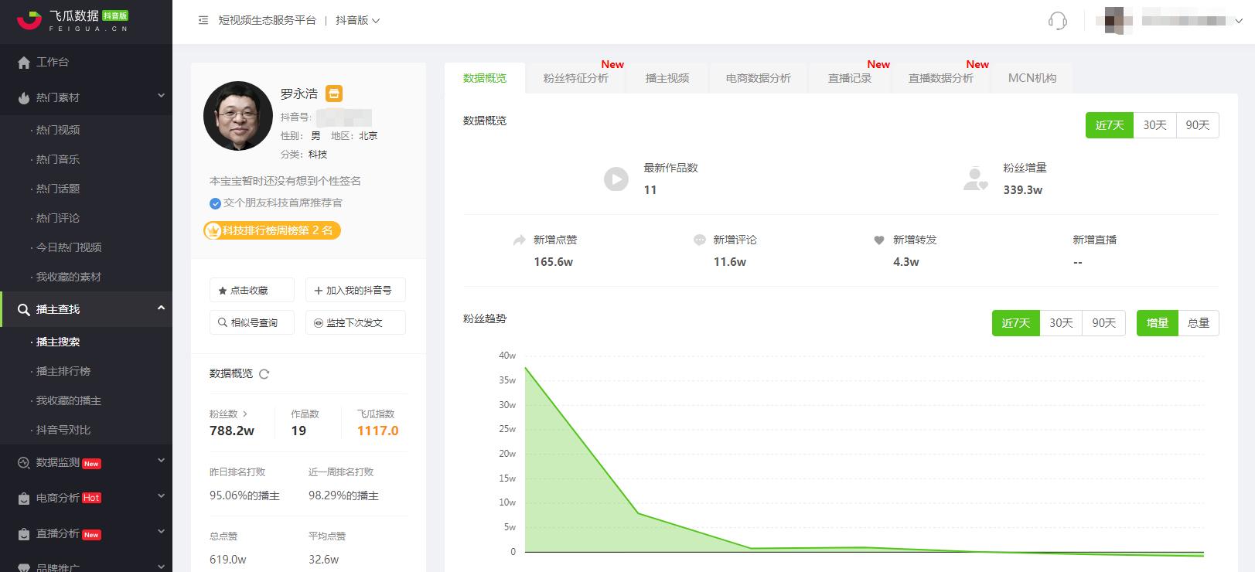This screenshot has height=572, width=1255.
Task: Click the 热门素材 flame icon
Action: coord(24,98)
